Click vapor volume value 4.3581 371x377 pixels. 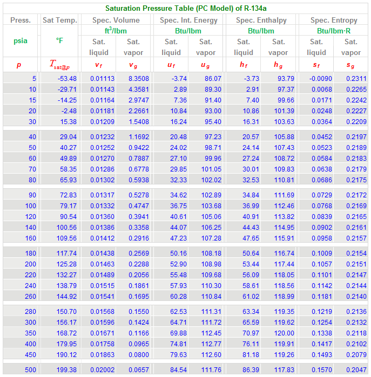(139, 89)
